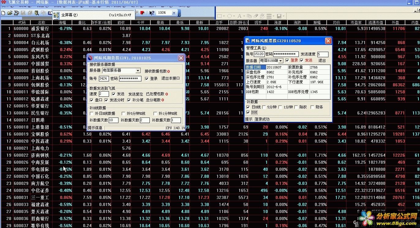
Task: Click the save floppy icon in drawing toolbar
Action: [x=279, y=16]
